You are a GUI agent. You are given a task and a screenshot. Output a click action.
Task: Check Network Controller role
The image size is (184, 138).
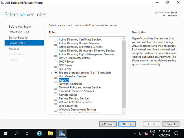[x=55, y=84]
